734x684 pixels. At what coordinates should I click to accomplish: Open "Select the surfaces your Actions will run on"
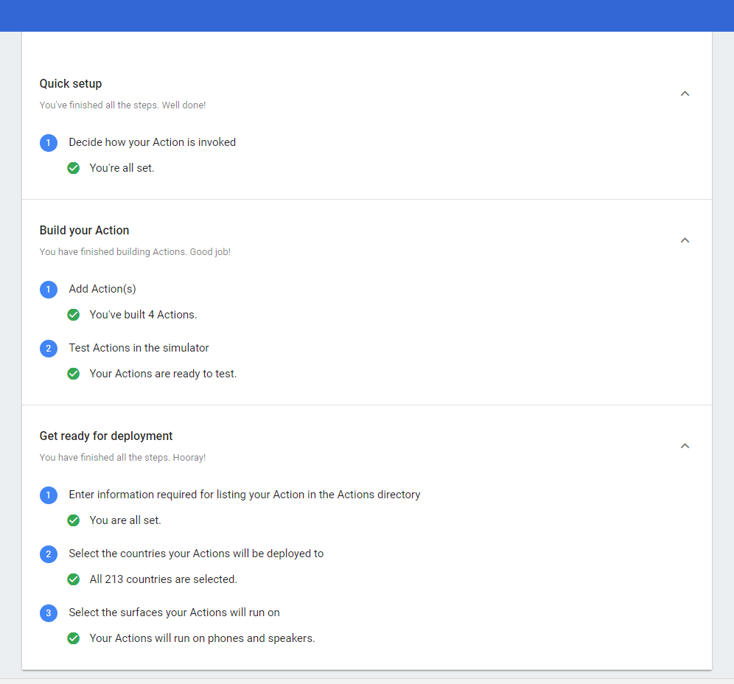174,613
